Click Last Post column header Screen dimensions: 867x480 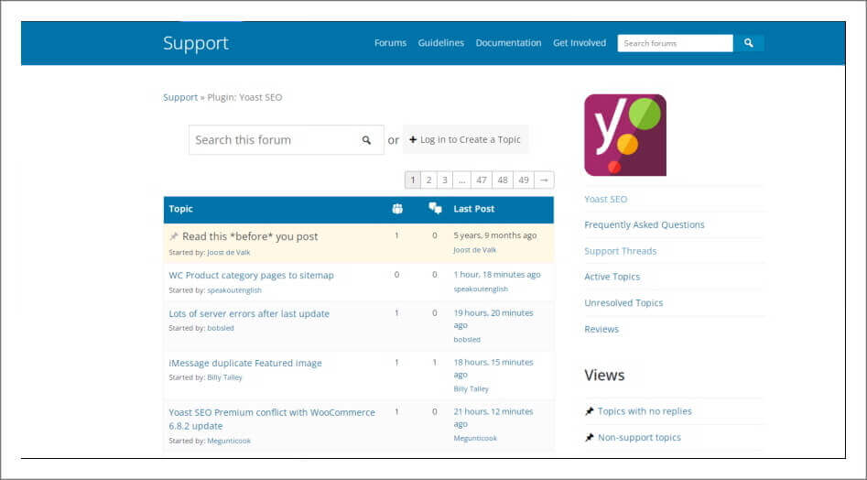[x=474, y=209]
